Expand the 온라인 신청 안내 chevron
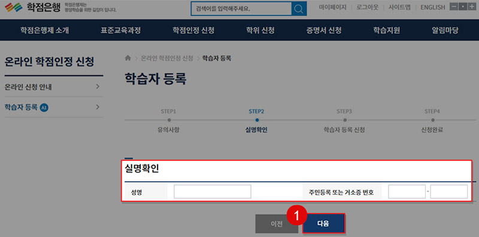 [98, 87]
